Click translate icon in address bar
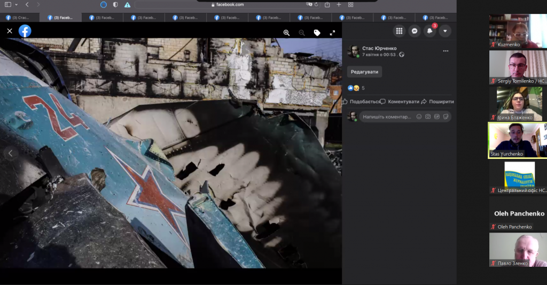 (309, 4)
